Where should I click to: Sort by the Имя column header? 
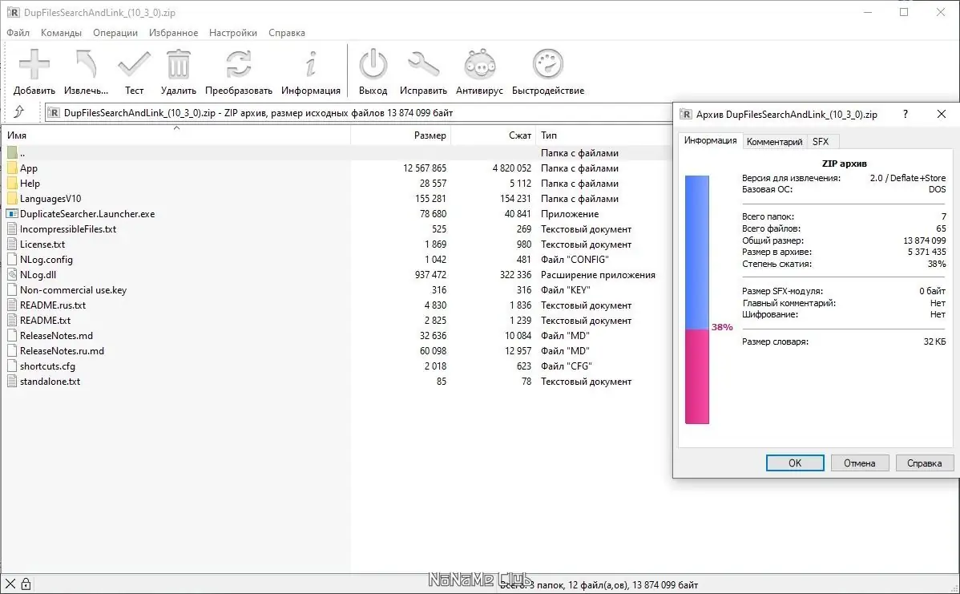176,135
